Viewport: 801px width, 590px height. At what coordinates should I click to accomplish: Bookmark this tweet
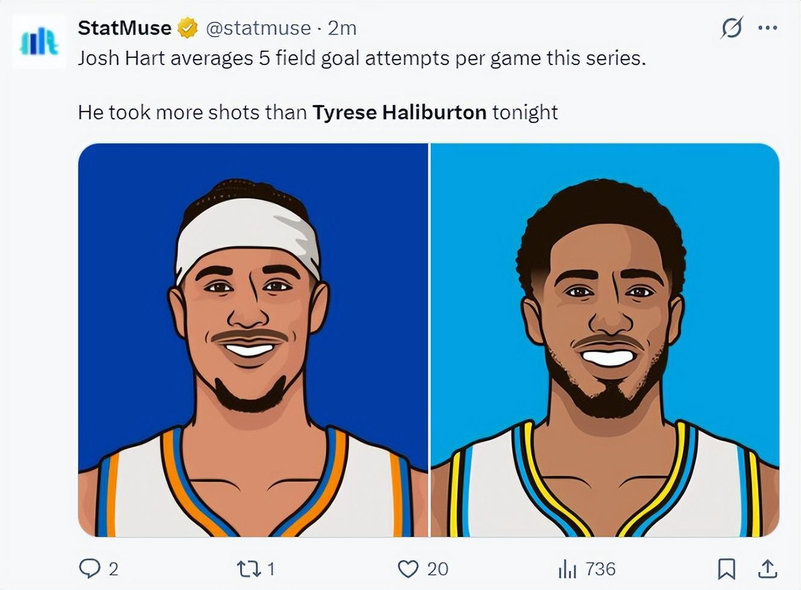coord(726,568)
